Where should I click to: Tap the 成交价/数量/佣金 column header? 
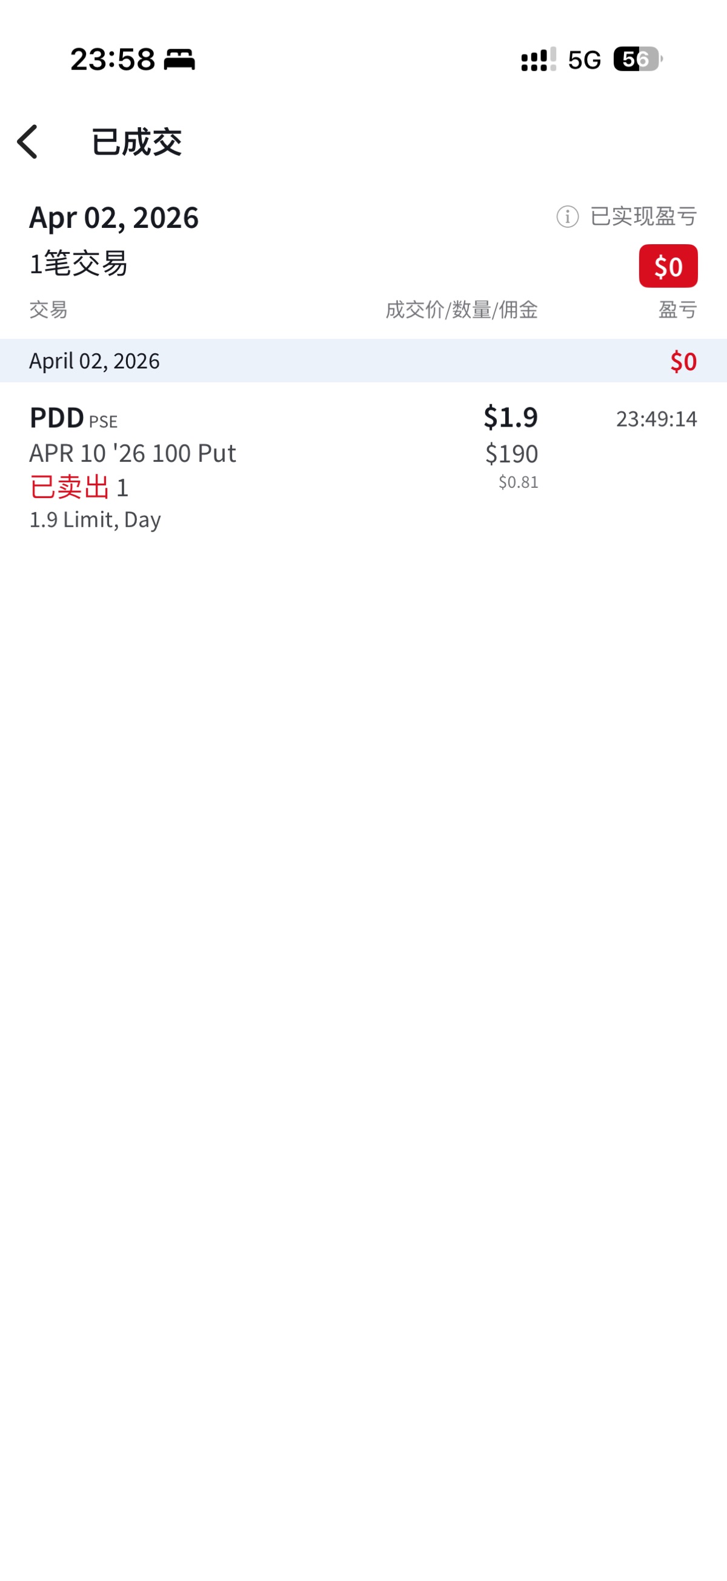point(462,310)
